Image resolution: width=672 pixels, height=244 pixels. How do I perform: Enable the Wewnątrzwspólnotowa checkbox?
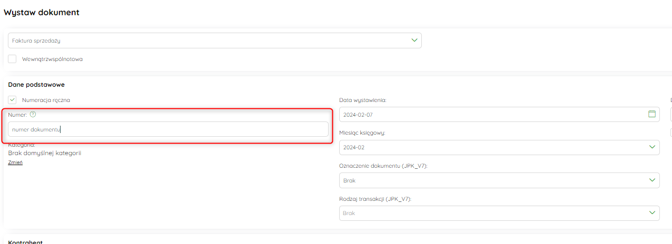[x=12, y=59]
